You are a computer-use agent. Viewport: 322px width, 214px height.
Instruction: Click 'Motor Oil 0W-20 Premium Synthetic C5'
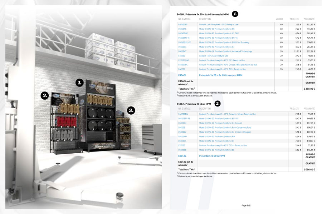(x=217, y=141)
